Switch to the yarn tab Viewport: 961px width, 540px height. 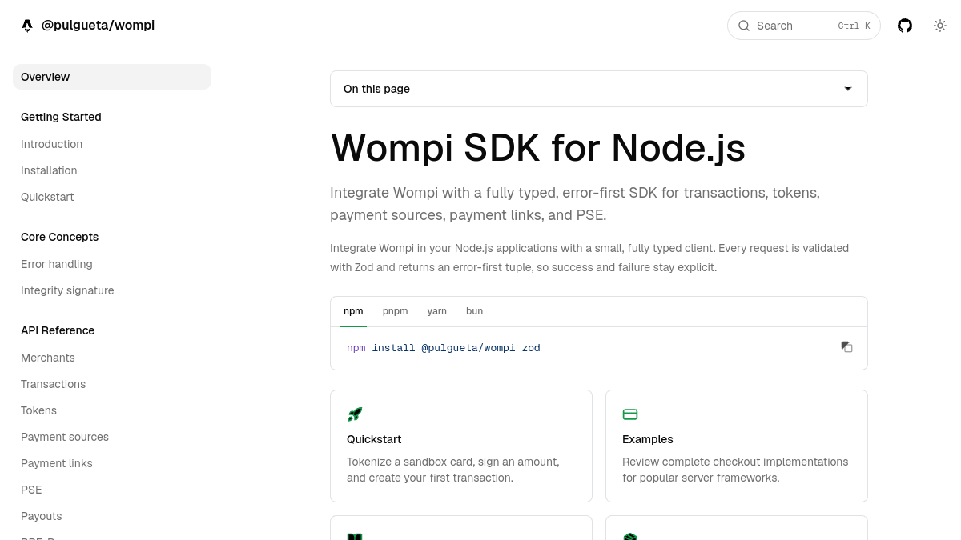[437, 311]
